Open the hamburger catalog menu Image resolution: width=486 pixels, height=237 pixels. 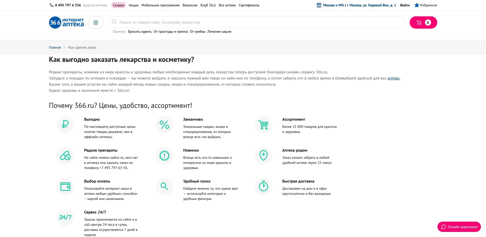point(96,22)
